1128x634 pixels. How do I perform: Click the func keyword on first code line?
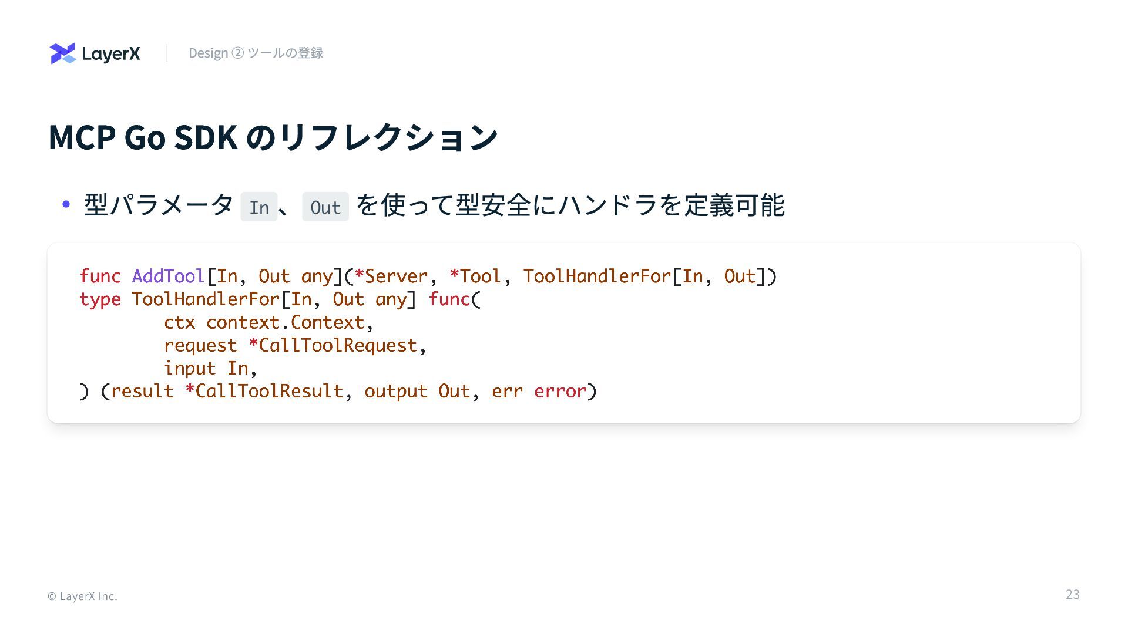coord(100,276)
